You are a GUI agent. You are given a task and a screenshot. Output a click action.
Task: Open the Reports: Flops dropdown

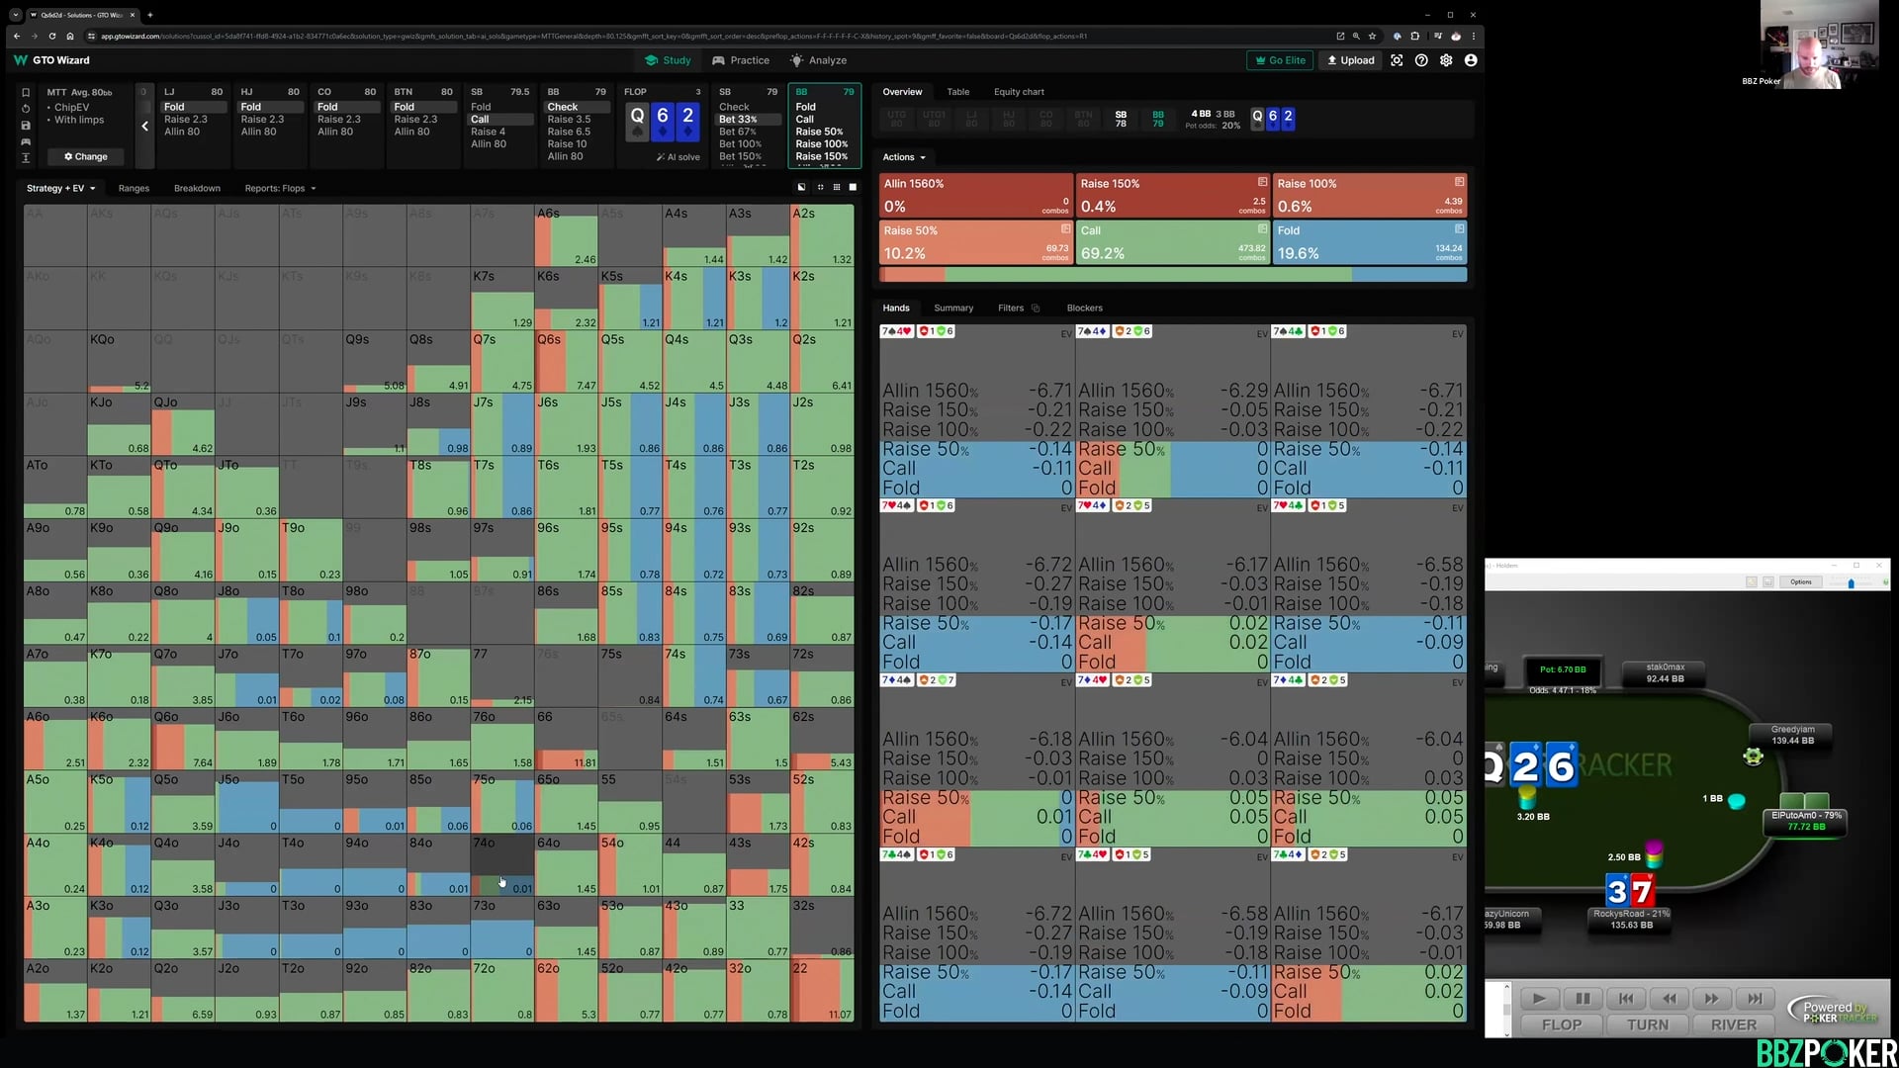tap(280, 188)
